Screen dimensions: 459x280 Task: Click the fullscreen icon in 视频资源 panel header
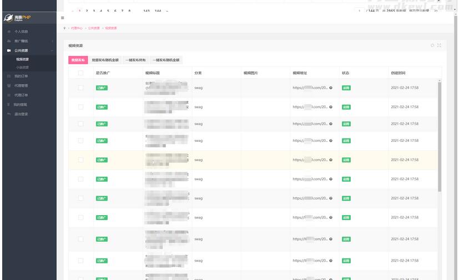coord(439,45)
